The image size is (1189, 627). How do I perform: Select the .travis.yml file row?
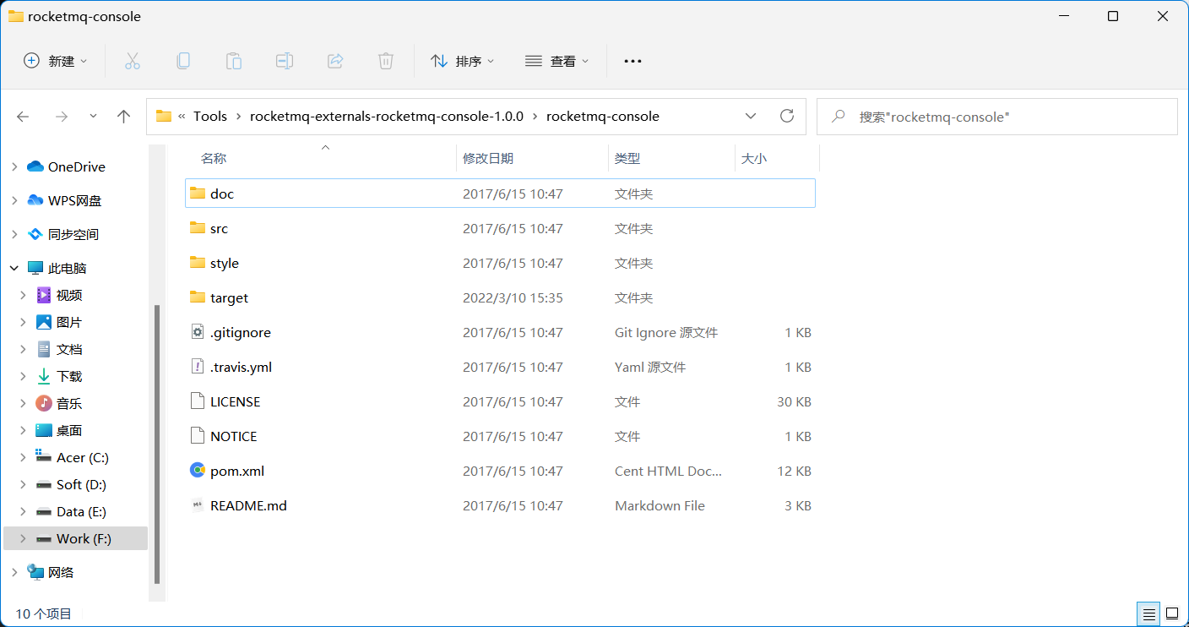click(500, 367)
